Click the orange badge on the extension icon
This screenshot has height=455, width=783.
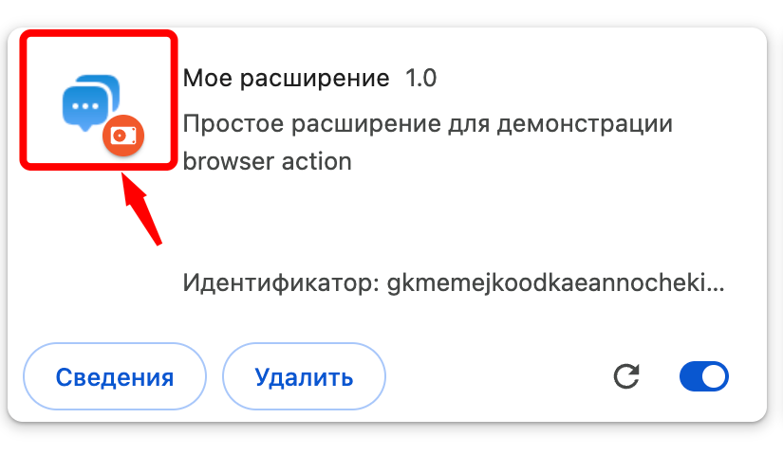coord(122,136)
